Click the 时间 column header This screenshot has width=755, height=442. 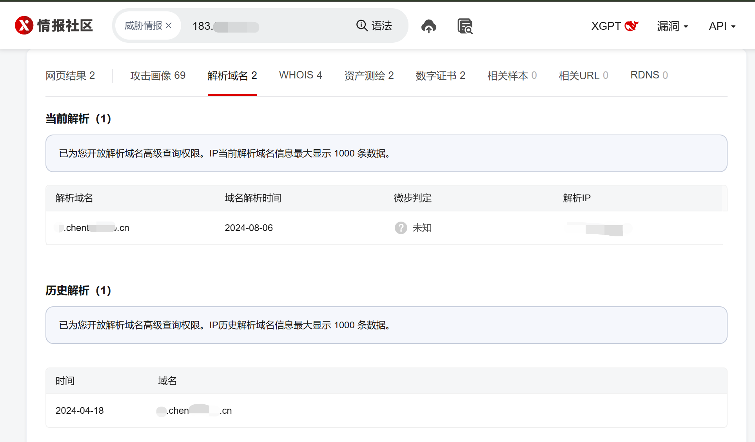pyautogui.click(x=65, y=381)
